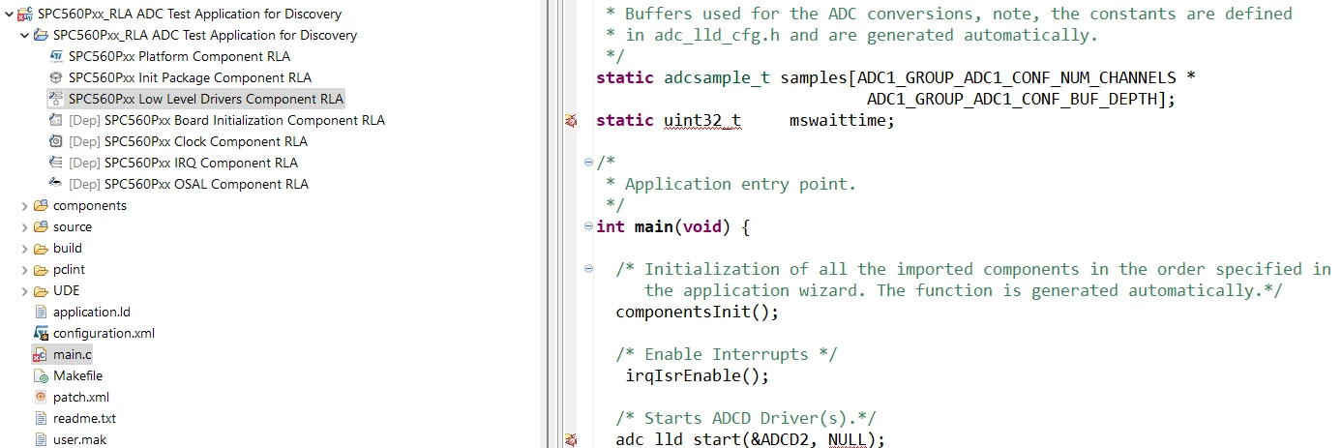Click the OSAL Component RLA icon
Viewport: 1342px width, 448px height.
tap(56, 184)
